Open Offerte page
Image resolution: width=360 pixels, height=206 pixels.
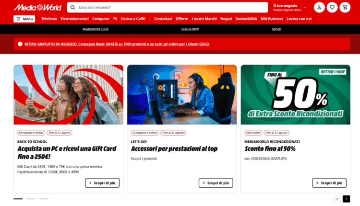[x=182, y=19]
